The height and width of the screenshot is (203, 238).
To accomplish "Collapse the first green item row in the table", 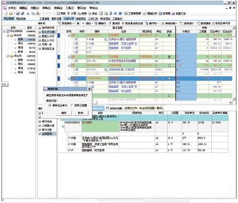I will [x=69, y=35].
